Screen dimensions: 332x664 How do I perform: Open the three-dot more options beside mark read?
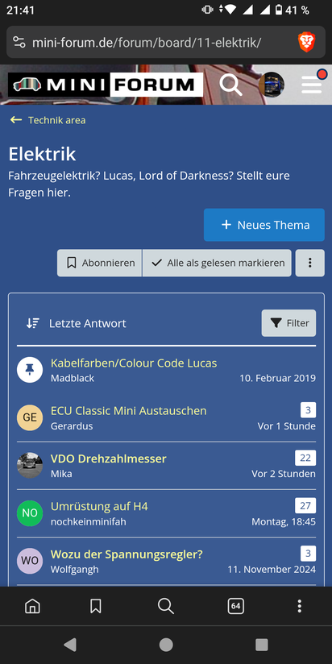point(310,263)
